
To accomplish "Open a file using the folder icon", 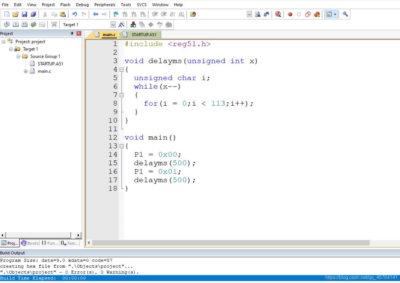I will click(x=16, y=14).
